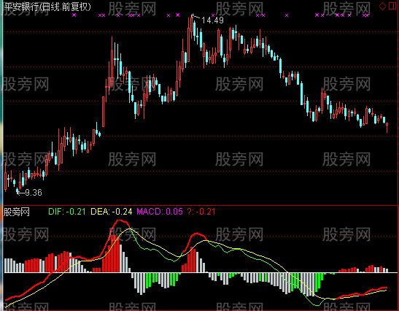The height and width of the screenshot is (311, 399).
Task: Click the green DIF: -0.21 readout
Action: coord(67,212)
